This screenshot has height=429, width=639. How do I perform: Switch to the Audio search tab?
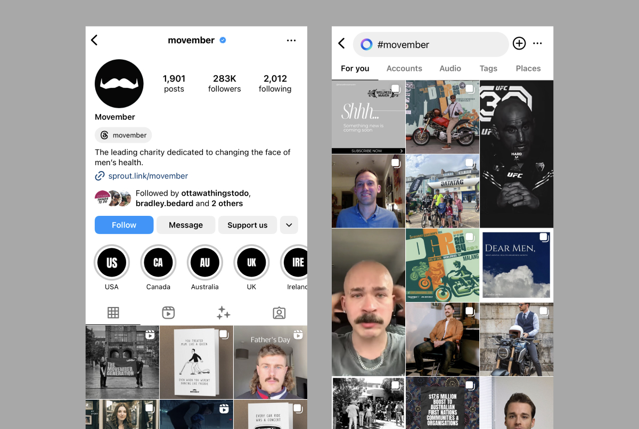pyautogui.click(x=450, y=68)
